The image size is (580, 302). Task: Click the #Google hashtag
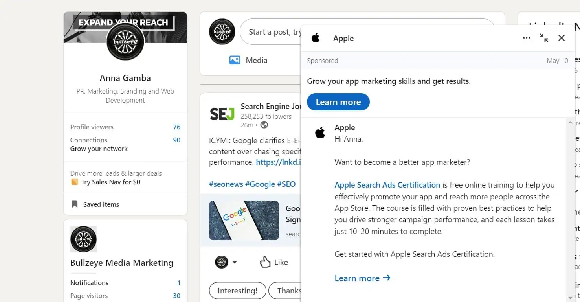260,184
